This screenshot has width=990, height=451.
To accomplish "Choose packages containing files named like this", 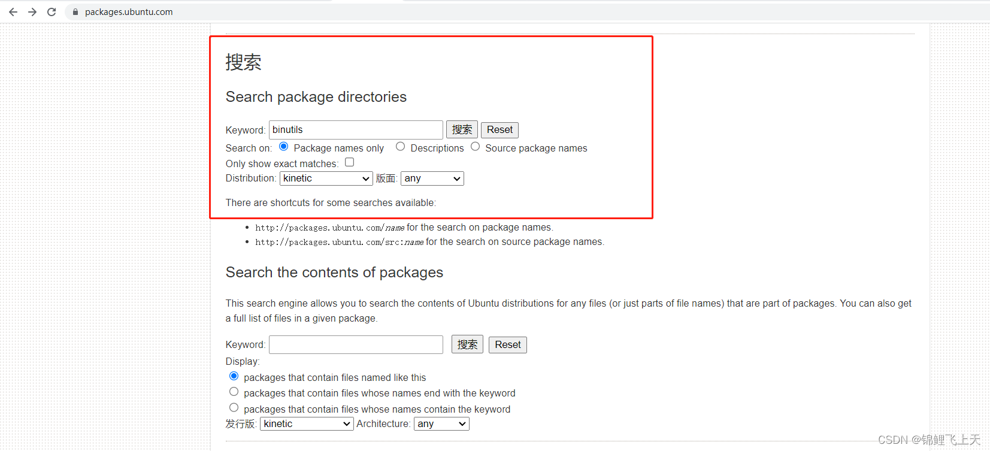I will (x=234, y=376).
